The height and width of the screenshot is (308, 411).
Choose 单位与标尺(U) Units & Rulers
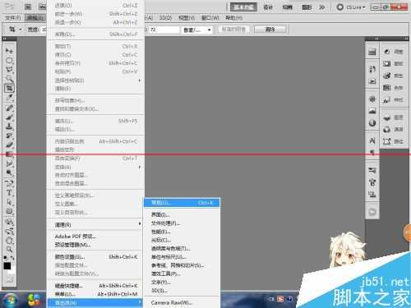(x=182, y=257)
